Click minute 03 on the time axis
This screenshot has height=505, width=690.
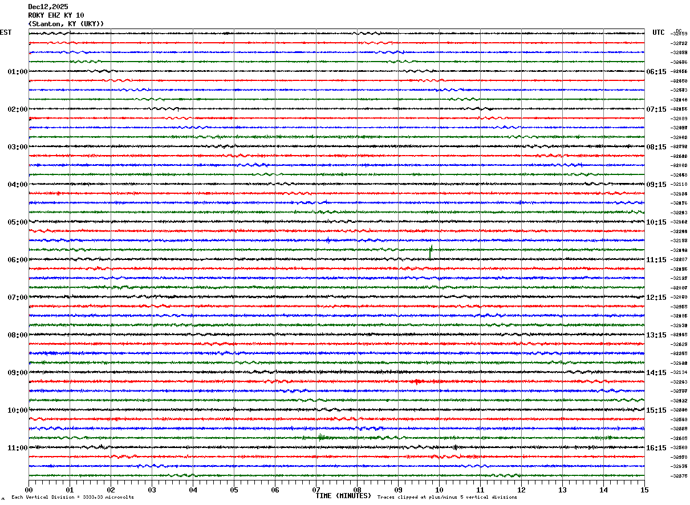click(152, 490)
